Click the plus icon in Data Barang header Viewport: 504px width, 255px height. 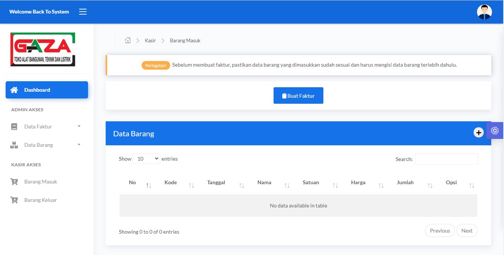[479, 133]
